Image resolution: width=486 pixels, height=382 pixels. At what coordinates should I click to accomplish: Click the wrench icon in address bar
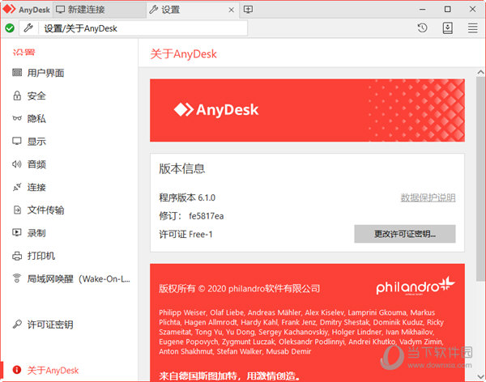(28, 28)
